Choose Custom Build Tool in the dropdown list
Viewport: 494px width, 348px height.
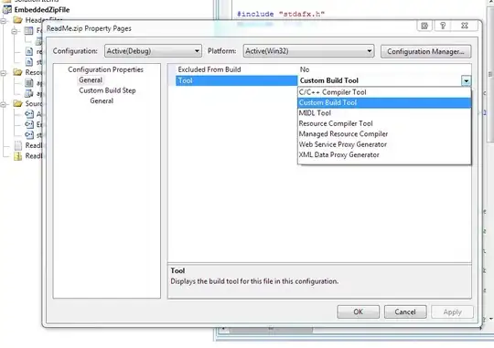384,102
